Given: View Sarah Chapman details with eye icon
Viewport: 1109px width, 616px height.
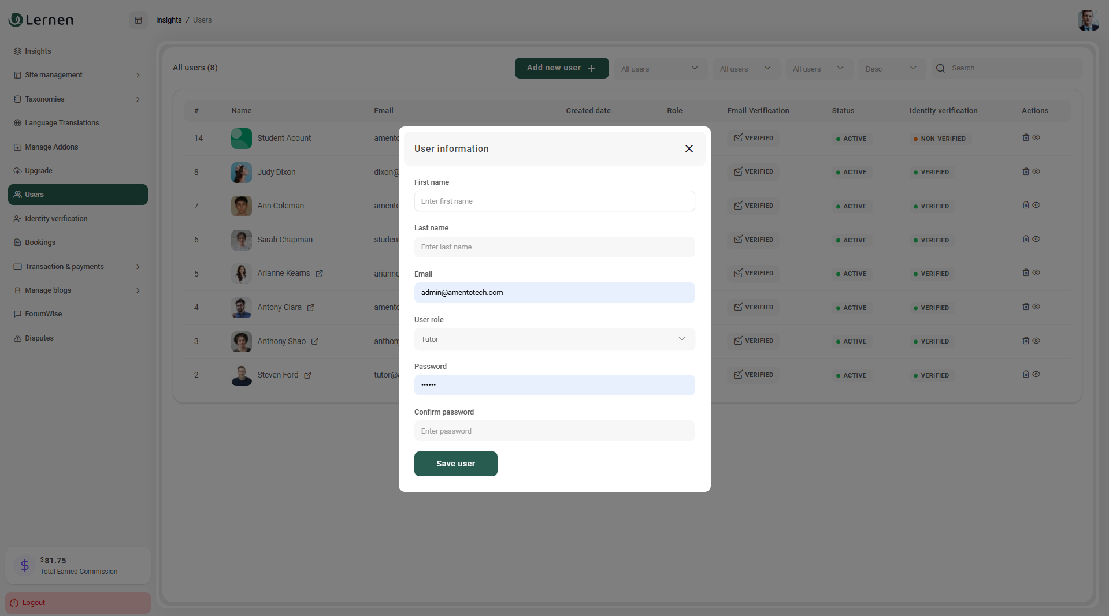Looking at the screenshot, I should tap(1036, 239).
